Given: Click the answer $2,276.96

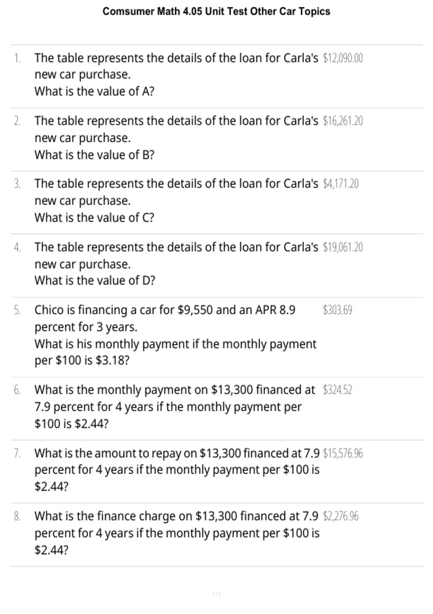Looking at the screenshot, I should click(x=341, y=516).
